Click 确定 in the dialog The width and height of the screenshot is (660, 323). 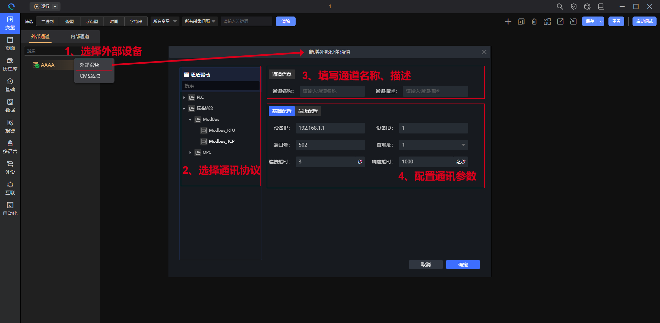[463, 265]
